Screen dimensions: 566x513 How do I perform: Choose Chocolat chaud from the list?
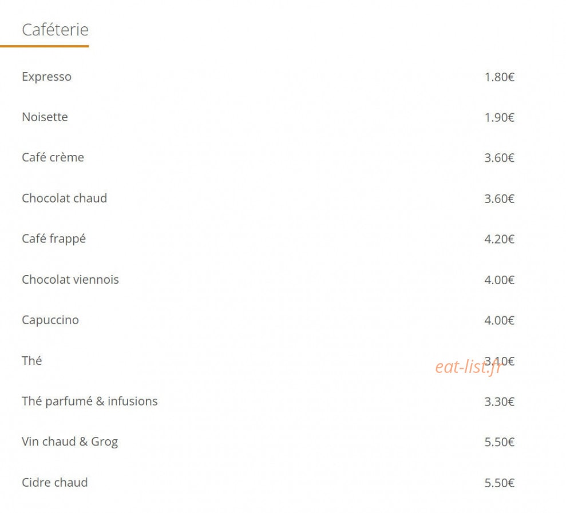[x=64, y=198]
